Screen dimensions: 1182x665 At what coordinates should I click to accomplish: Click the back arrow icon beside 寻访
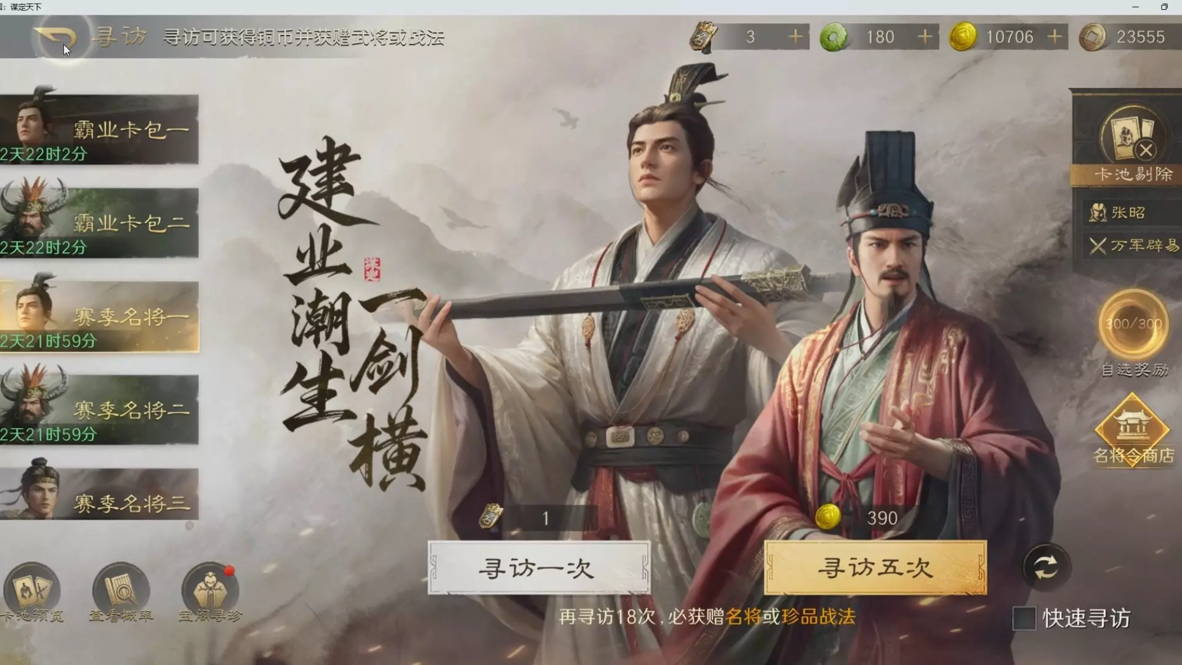56,38
